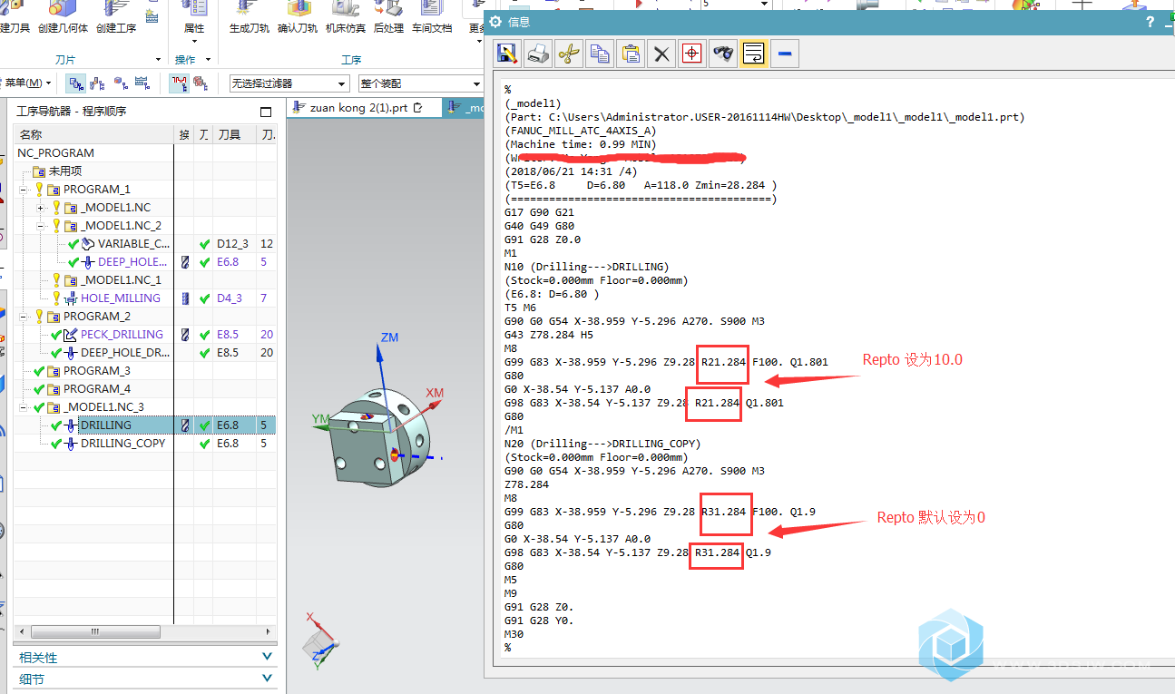Viewport: 1175px width, 694px height.
Task: Select the 未用项 folder in navigator
Action: [65, 171]
